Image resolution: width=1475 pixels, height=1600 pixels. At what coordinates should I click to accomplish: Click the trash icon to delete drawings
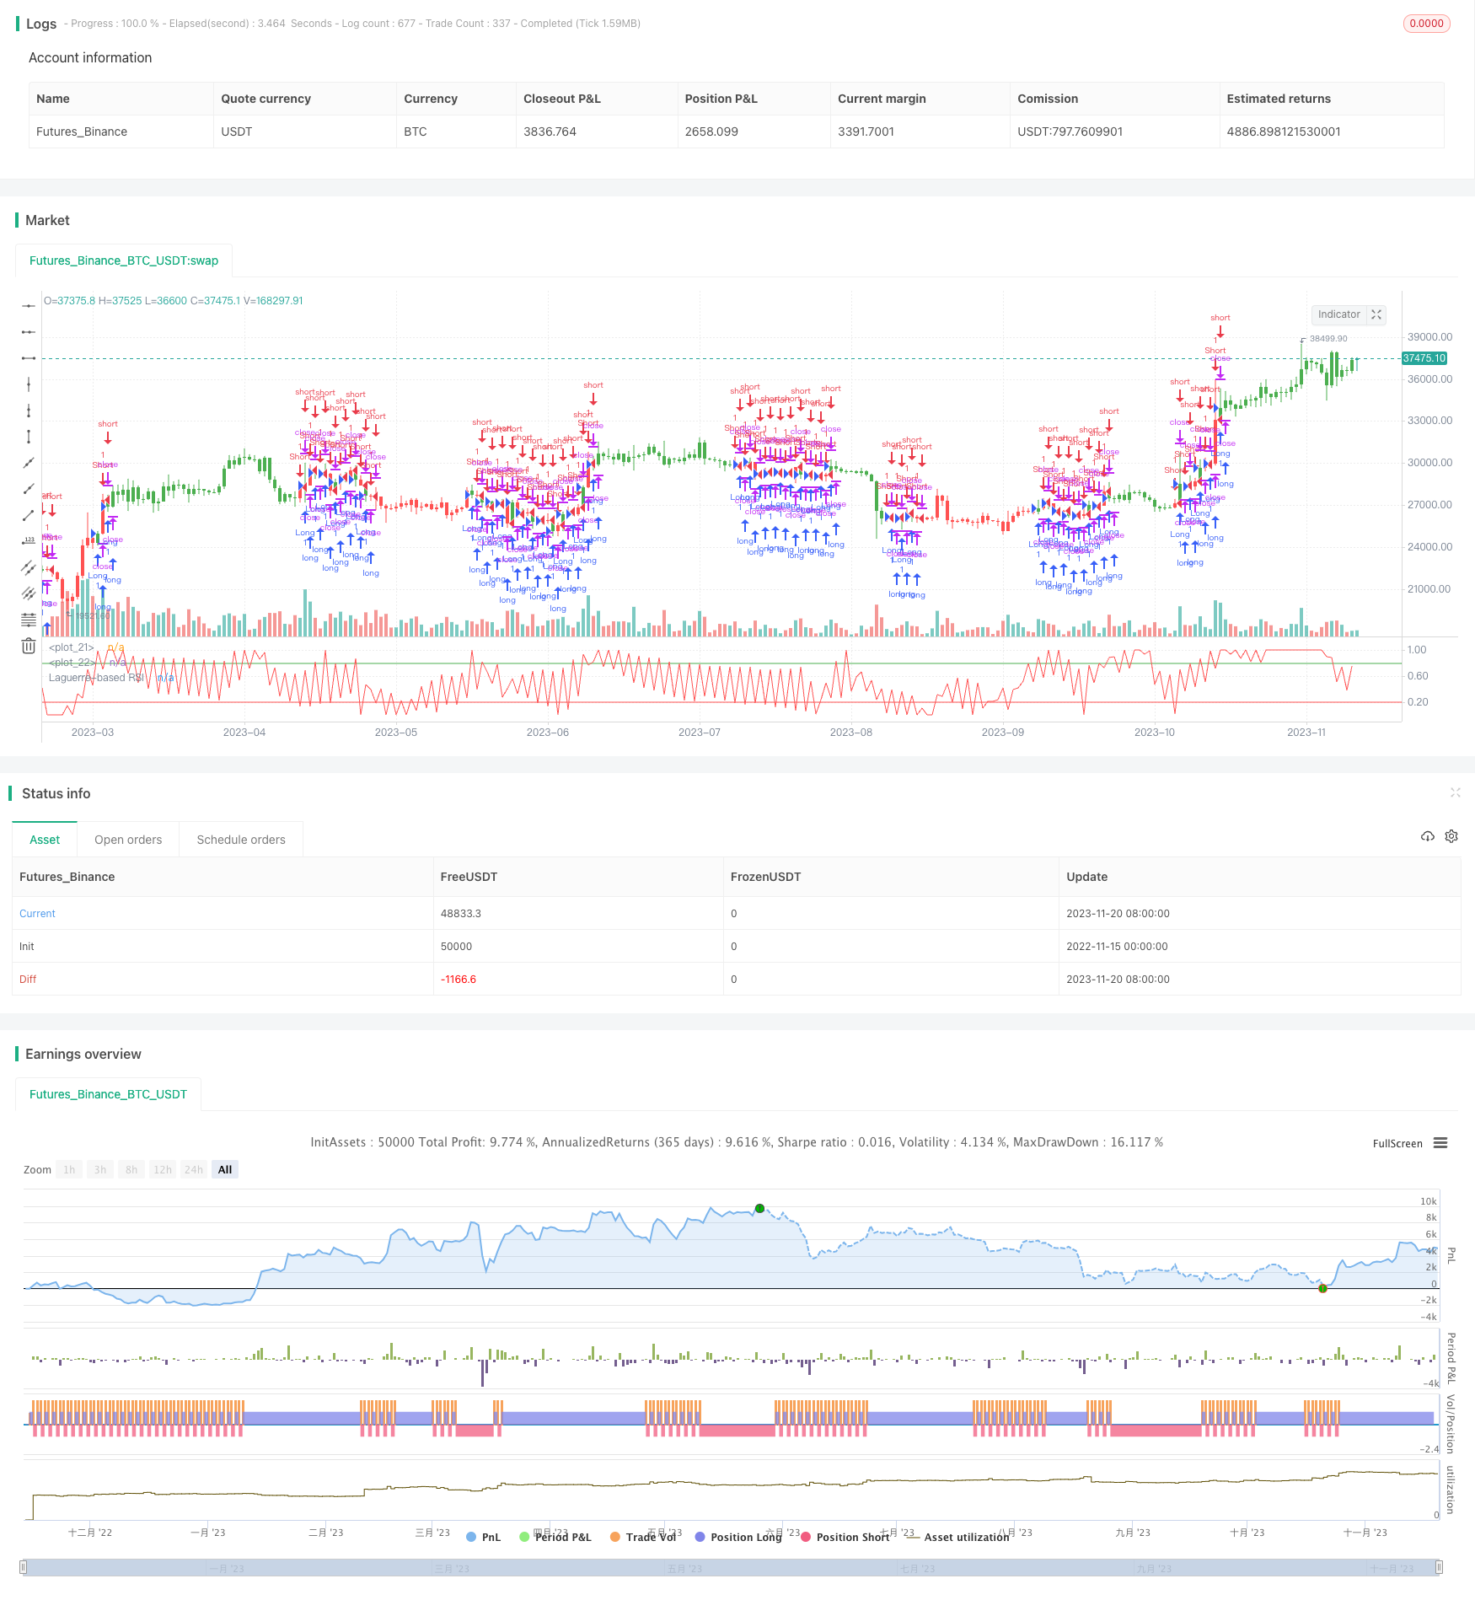[28, 646]
